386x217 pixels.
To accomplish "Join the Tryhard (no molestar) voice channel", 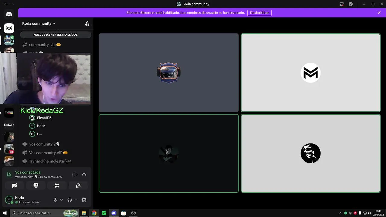I will pyautogui.click(x=55, y=161).
